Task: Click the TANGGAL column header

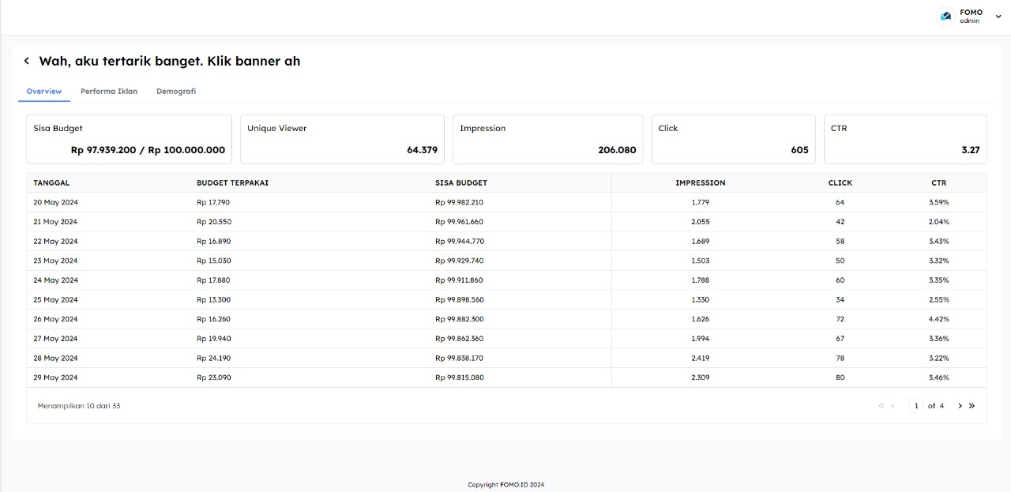Action: [x=51, y=183]
